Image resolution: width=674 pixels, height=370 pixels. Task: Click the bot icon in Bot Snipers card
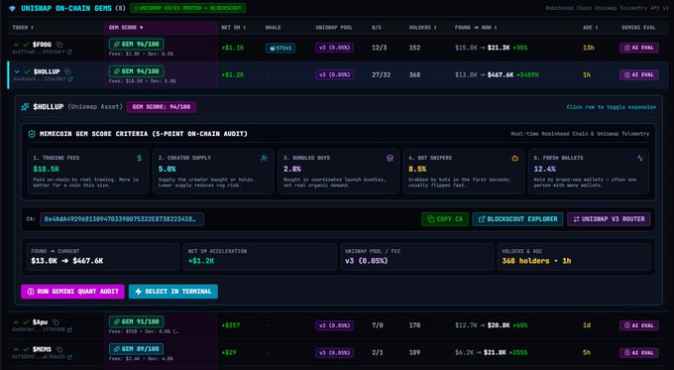(x=514, y=158)
